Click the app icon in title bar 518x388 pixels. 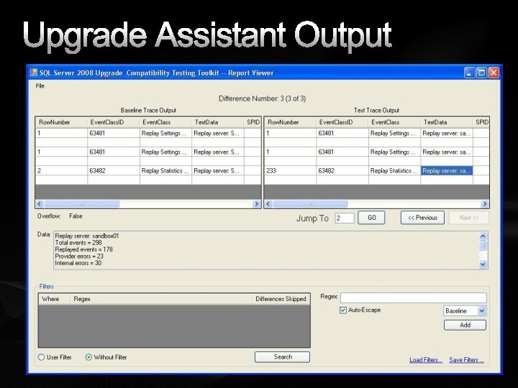click(x=33, y=73)
